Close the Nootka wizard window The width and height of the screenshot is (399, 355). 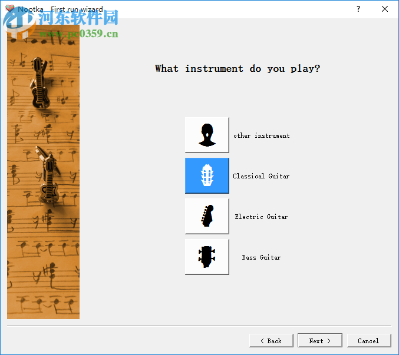click(385, 9)
